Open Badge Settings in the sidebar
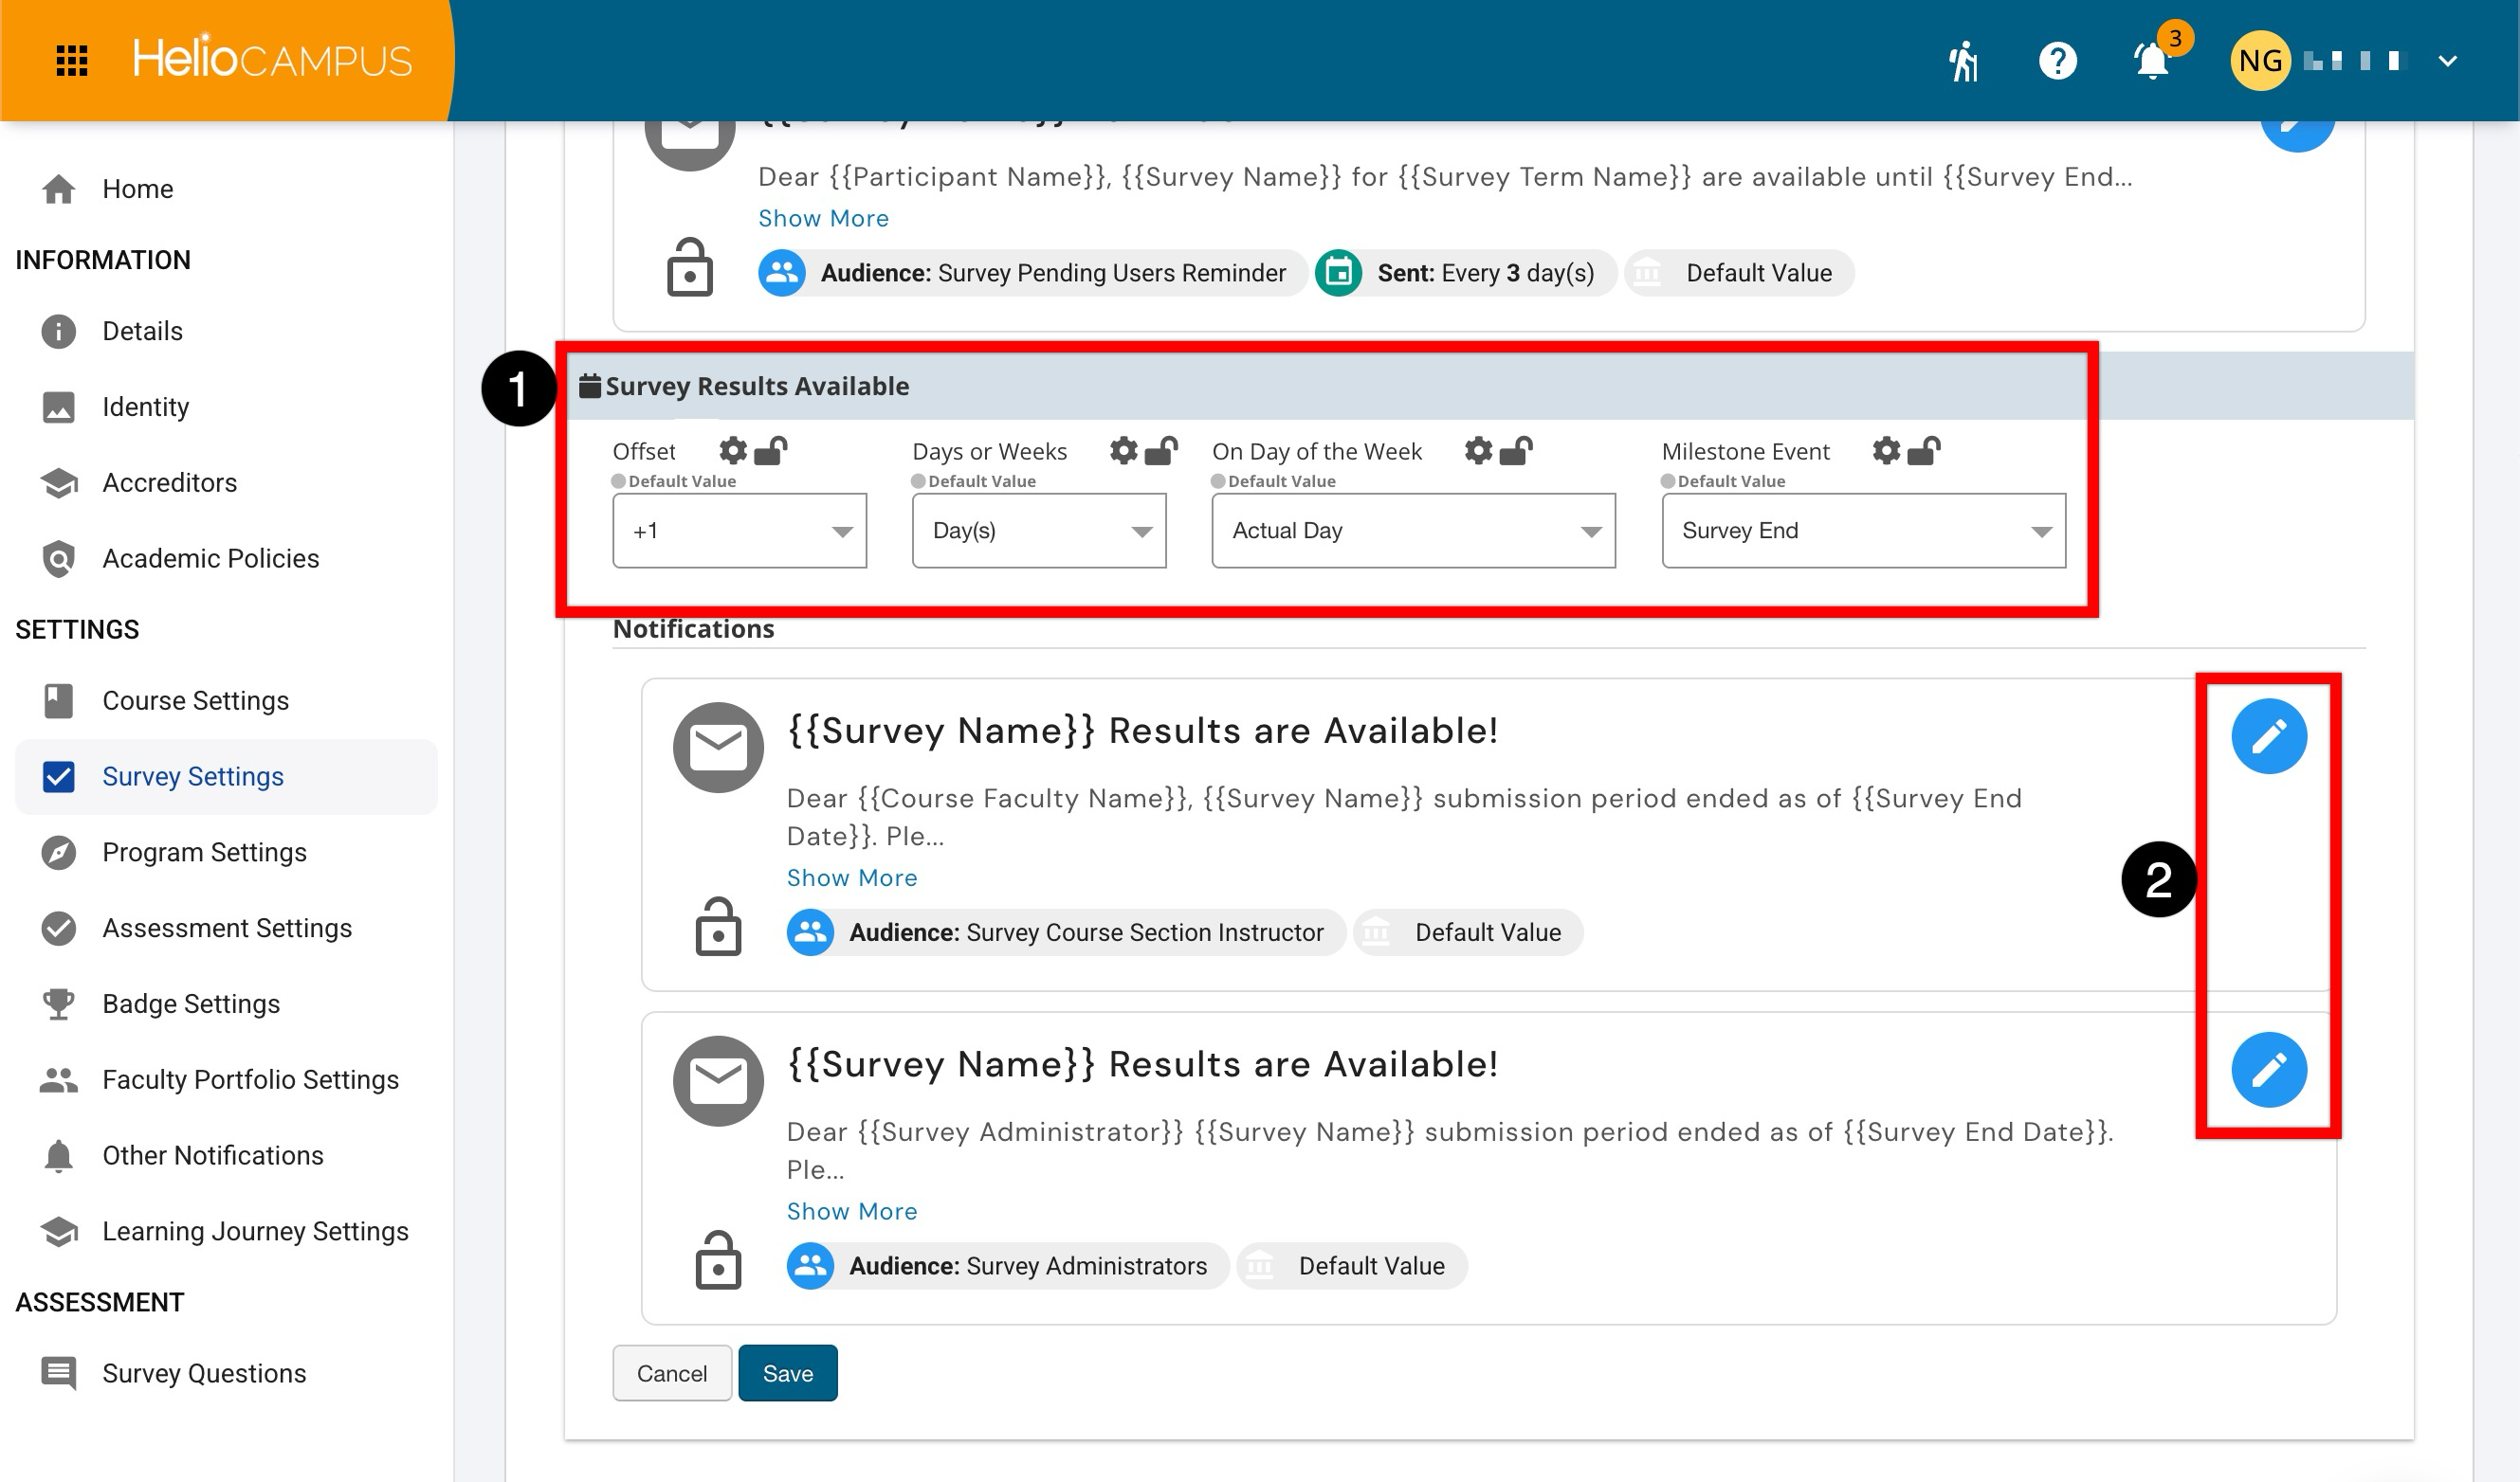This screenshot has width=2520, height=1482. (x=226, y=1003)
